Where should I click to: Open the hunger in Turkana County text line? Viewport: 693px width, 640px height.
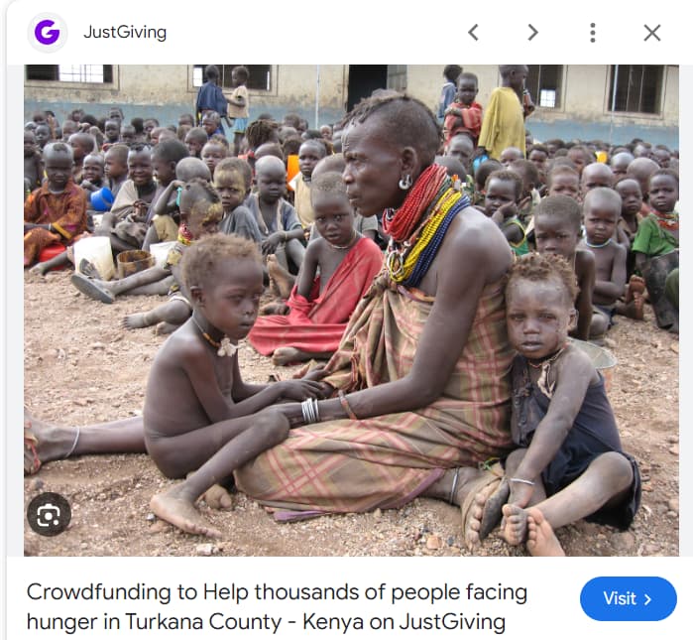point(266,621)
